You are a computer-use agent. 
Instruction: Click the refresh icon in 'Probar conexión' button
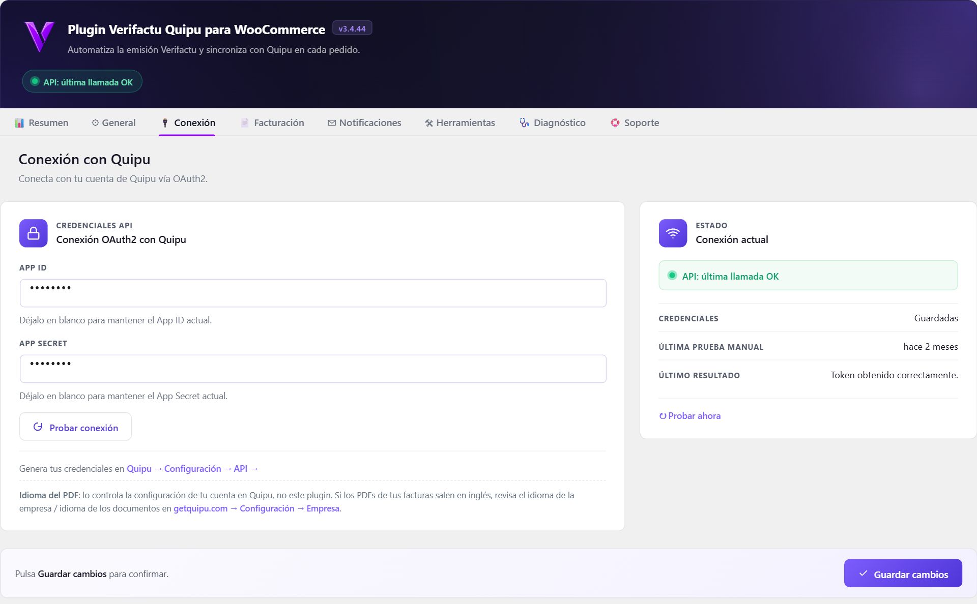coord(38,427)
